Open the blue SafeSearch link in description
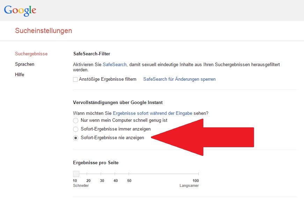 click(x=115, y=65)
